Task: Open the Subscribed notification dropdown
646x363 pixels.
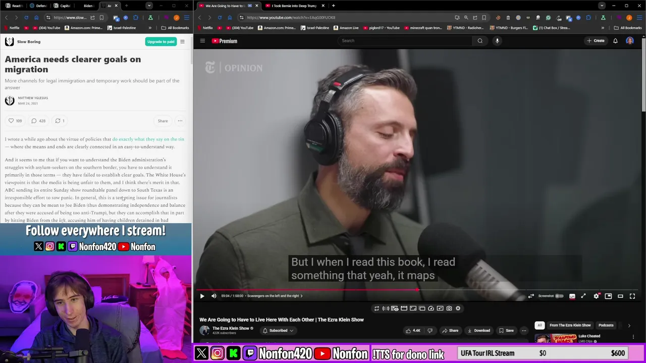Action: coord(278,331)
